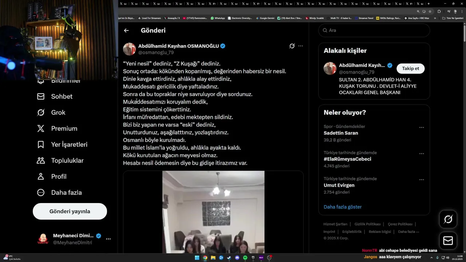The height and width of the screenshot is (262, 466).
Task: Open the Electronic Diversity bookmark
Action: coord(240,18)
